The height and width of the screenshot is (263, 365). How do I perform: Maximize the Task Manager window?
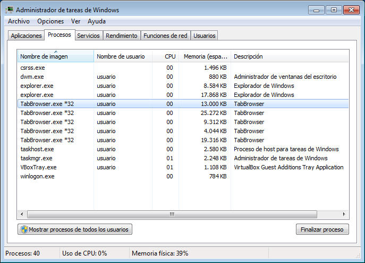pos(334,10)
